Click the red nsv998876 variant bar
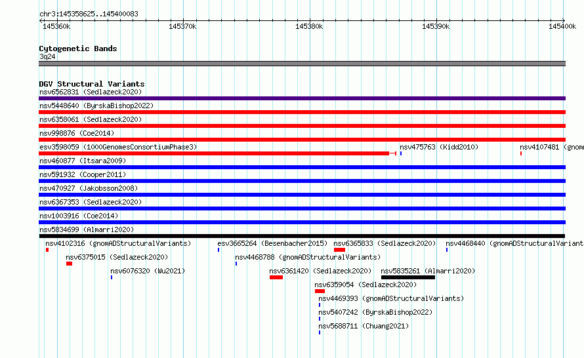The width and height of the screenshot is (584, 358). [x=302, y=140]
